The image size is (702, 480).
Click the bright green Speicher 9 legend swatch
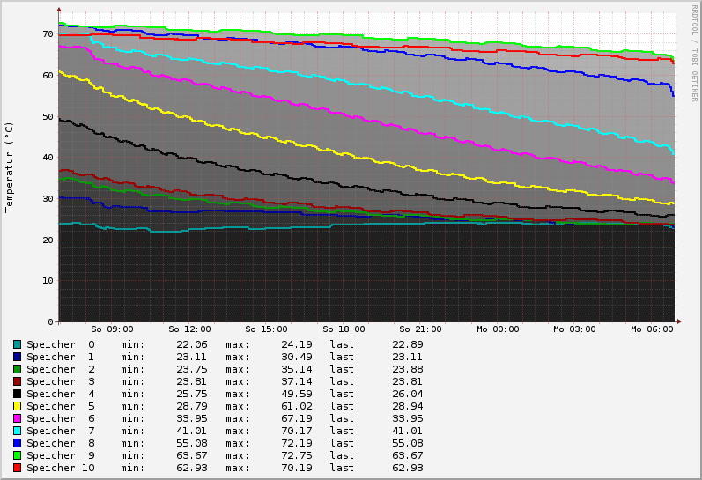pyautogui.click(x=17, y=455)
